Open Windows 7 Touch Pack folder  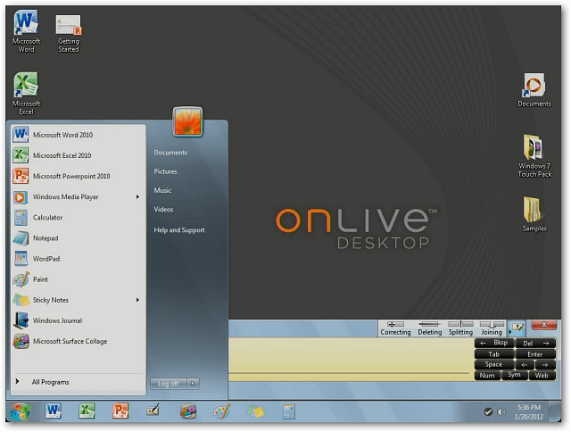coord(534,156)
